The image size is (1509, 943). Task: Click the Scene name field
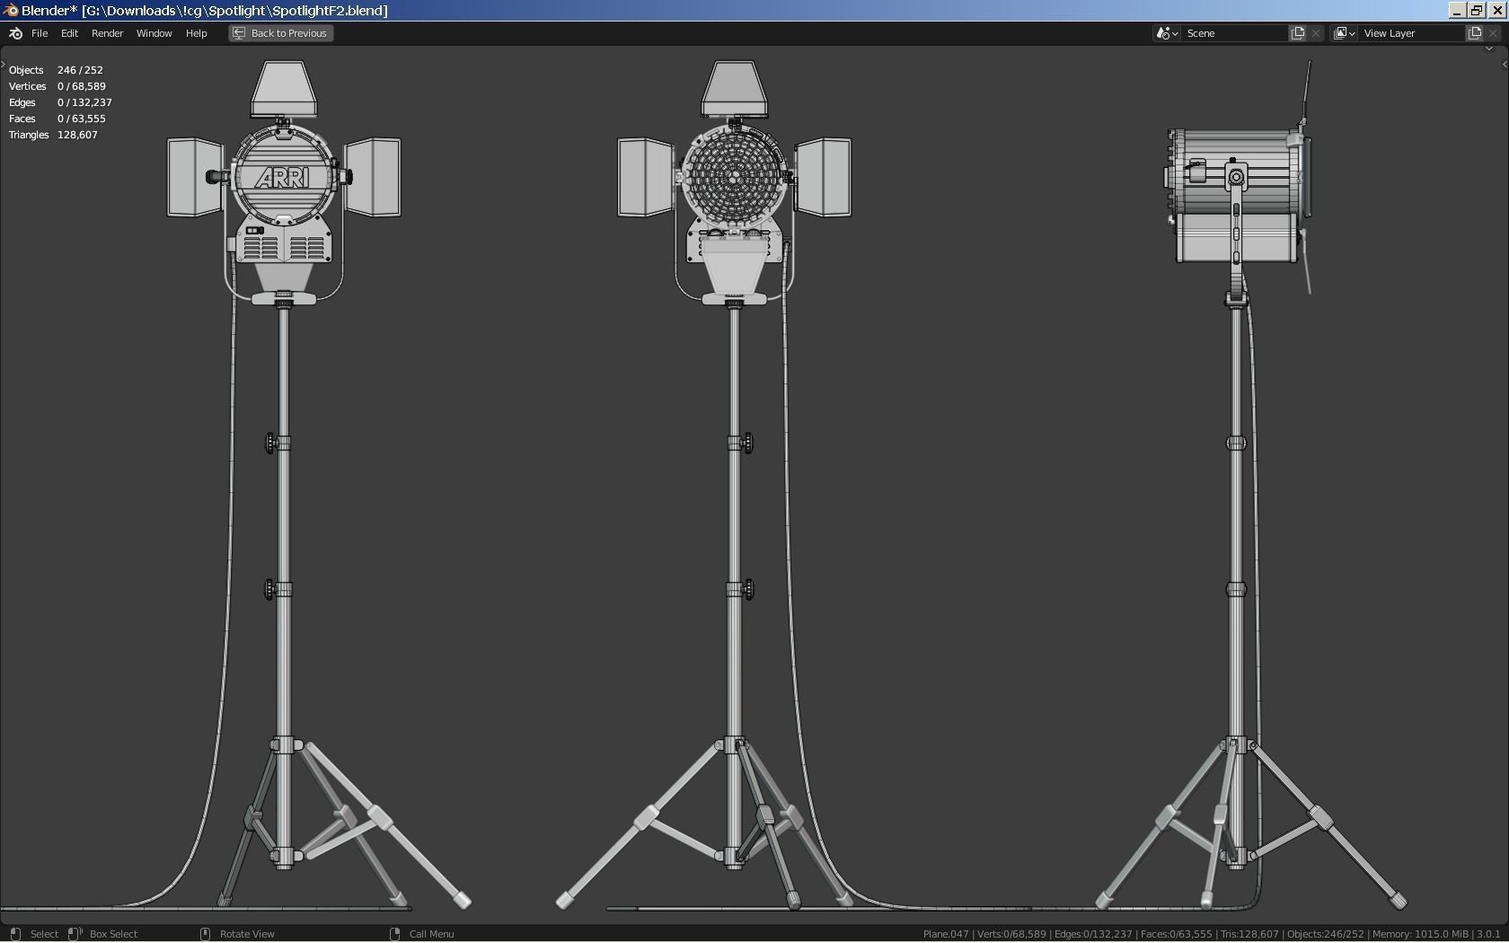(1235, 33)
